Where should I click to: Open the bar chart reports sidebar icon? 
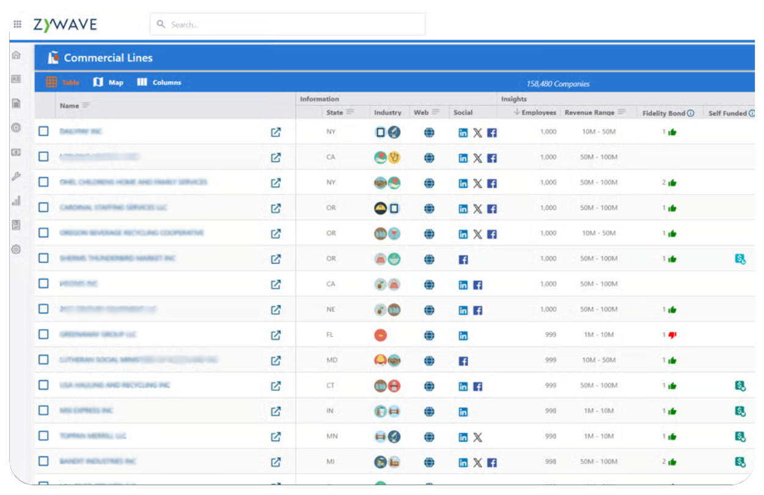coord(17,201)
